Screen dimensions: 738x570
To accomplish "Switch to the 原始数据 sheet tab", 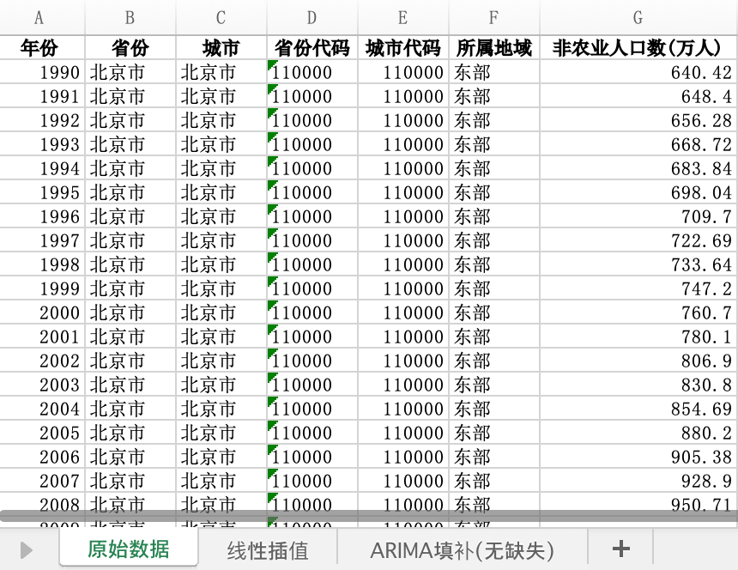I will (129, 549).
